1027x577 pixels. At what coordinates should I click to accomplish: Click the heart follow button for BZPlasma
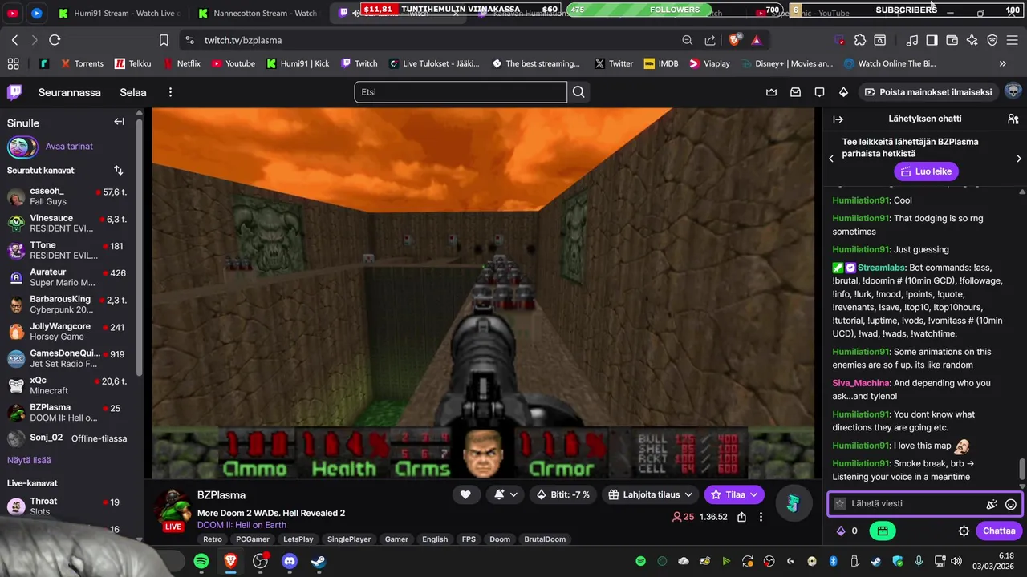coord(465,495)
